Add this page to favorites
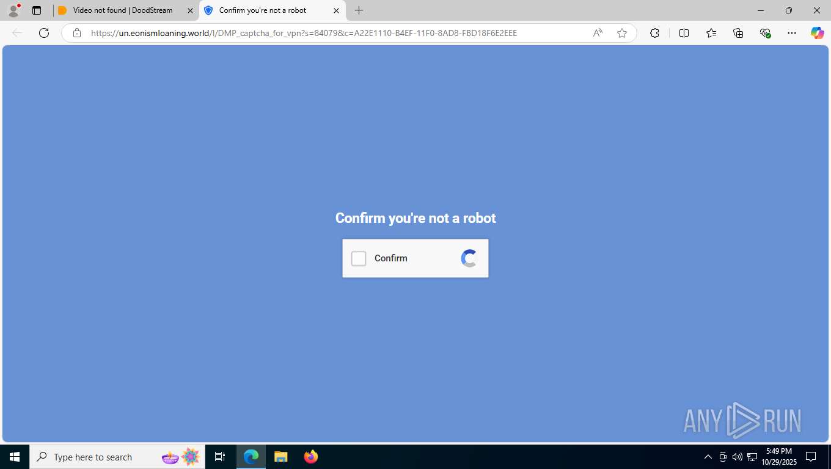 622,33
